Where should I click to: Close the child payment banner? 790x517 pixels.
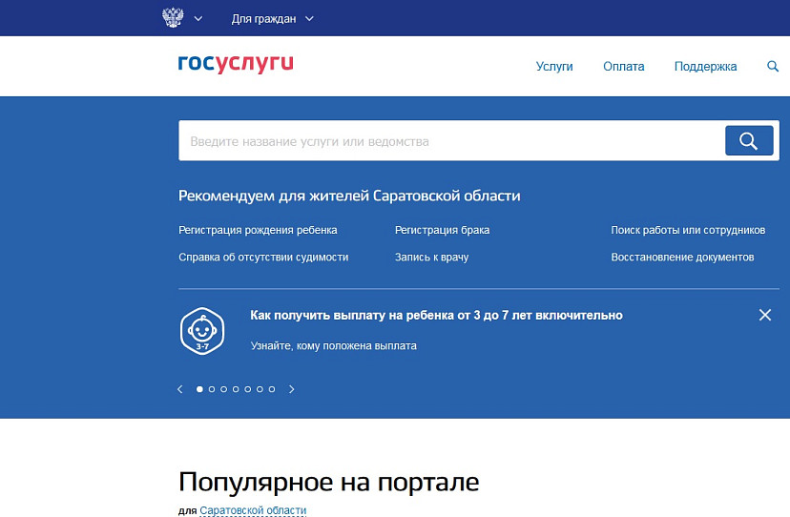[x=765, y=315]
